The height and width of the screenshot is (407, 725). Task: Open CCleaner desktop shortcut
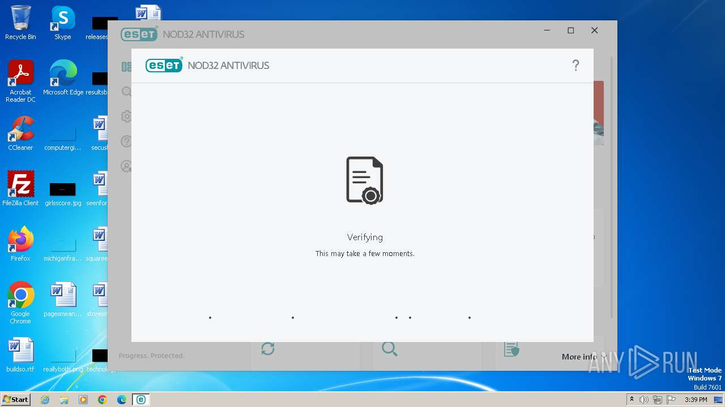(x=20, y=133)
